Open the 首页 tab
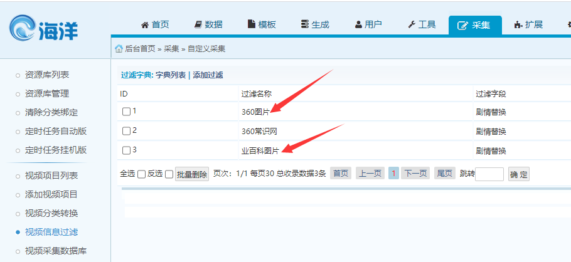This screenshot has width=571, height=262. point(155,24)
